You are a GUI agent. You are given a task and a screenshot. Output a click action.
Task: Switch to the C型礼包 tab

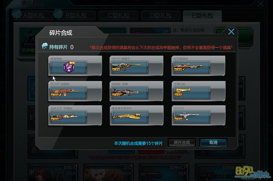(x=118, y=15)
